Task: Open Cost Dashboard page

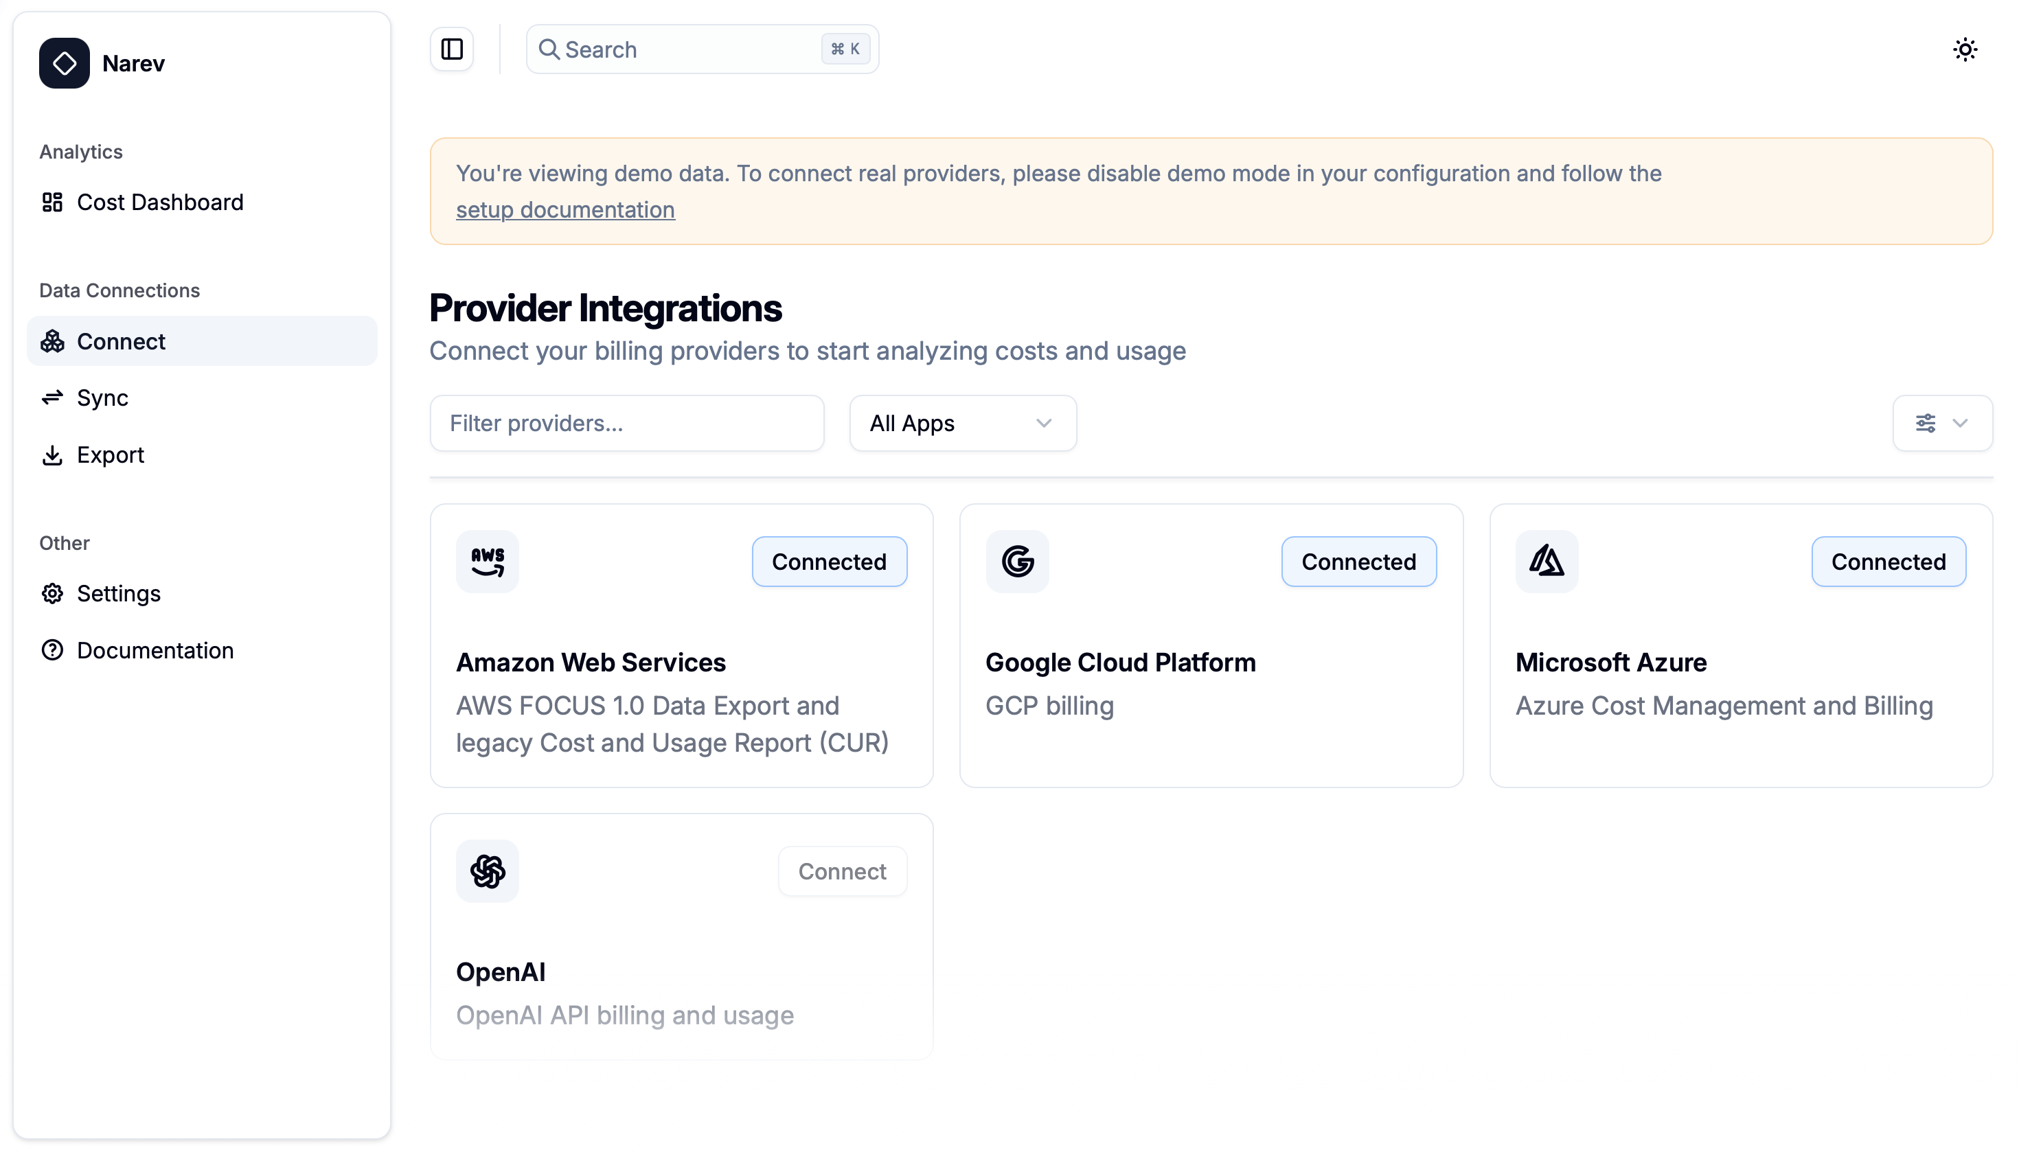Action: click(x=202, y=203)
